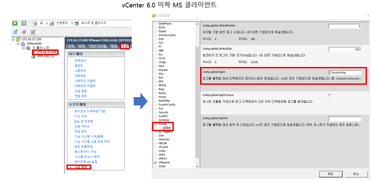The height and width of the screenshot is (181, 375).
Task: Select SvMotion in settings tree
Action: (164, 120)
